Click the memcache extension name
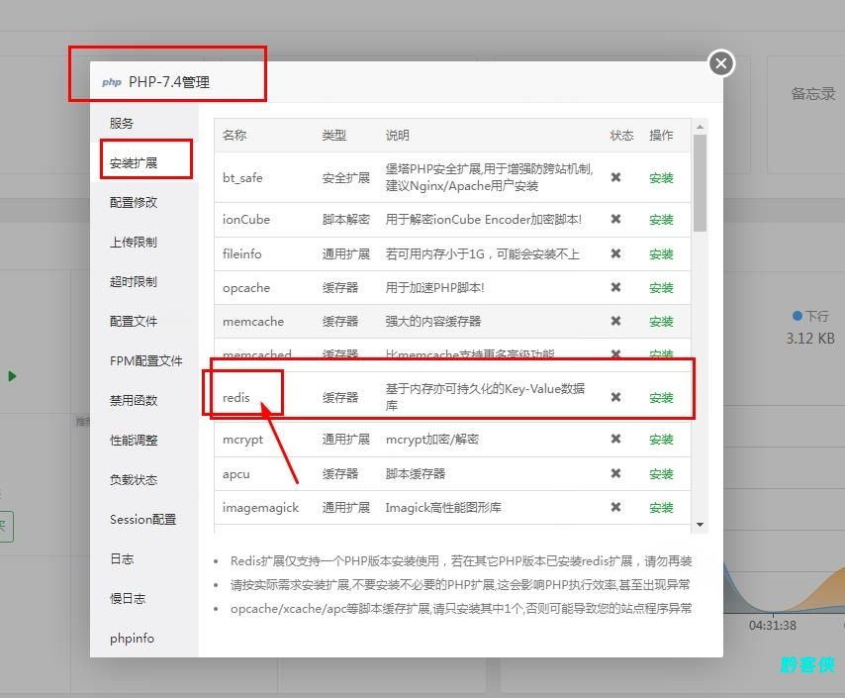 point(253,322)
